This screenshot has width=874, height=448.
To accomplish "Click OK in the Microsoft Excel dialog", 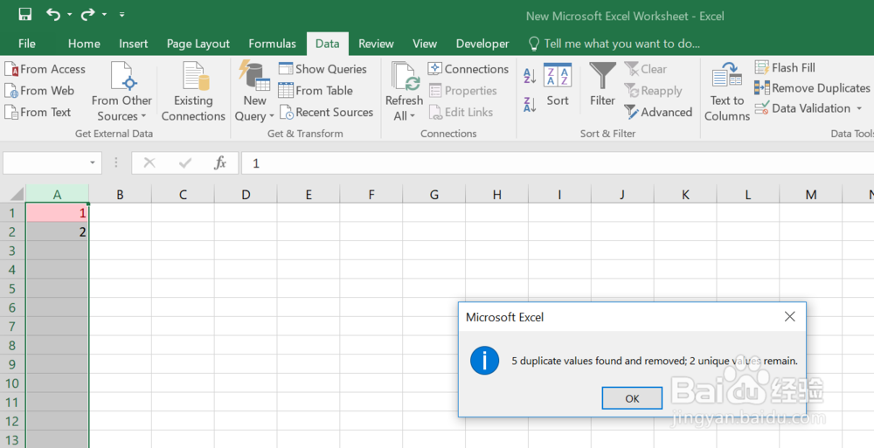I will pyautogui.click(x=632, y=398).
